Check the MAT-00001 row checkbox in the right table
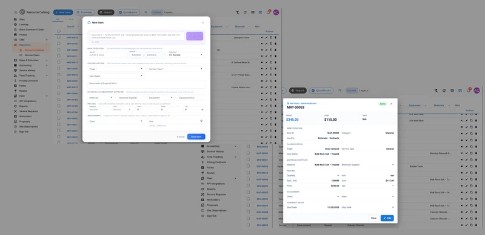Image resolution: width=485 pixels, height=235 pixels. (248, 153)
